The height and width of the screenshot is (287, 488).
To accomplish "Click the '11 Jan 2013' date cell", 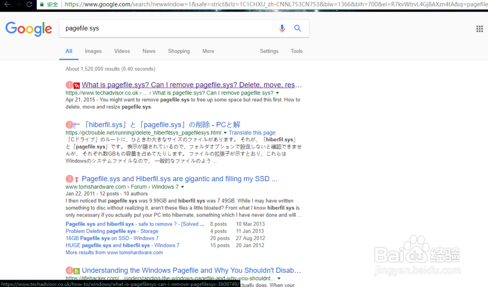I will [x=249, y=231].
